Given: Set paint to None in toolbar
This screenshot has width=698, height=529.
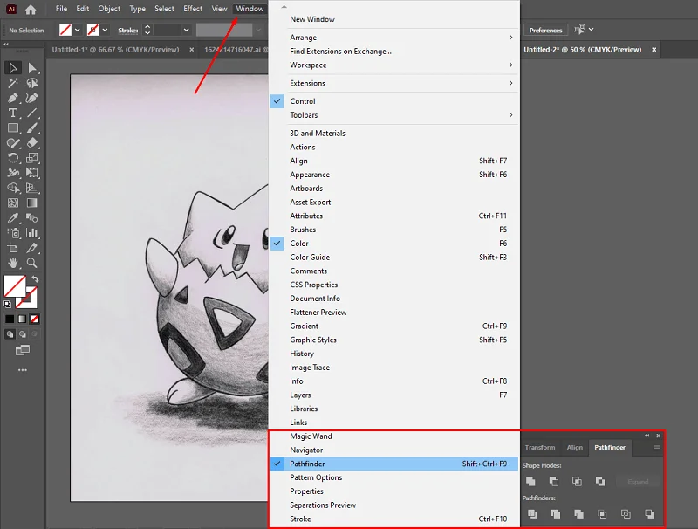Looking at the screenshot, I should point(35,319).
